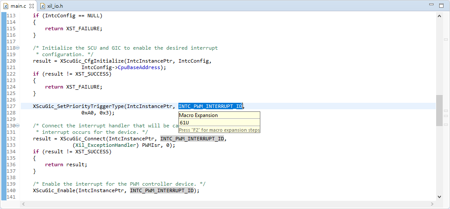Click INTC_PWM_INTERRUPT_ID on line 132
Viewport: 450px width, 209px height.
coord(192,139)
